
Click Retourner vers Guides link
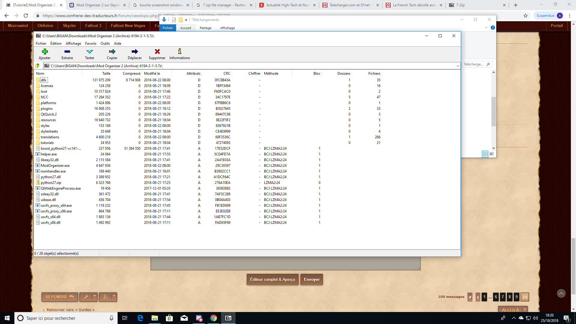(x=70, y=310)
